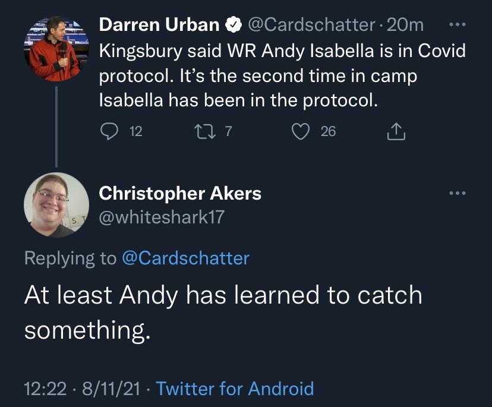The width and height of the screenshot is (492, 407).
Task: Click Christopher Akers' profile picture
Action: [56, 205]
